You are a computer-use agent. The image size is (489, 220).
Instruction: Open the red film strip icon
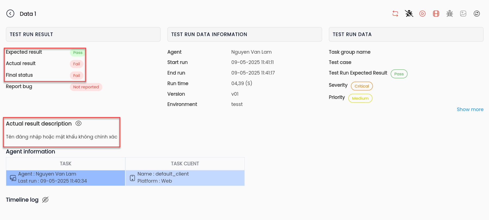(436, 14)
